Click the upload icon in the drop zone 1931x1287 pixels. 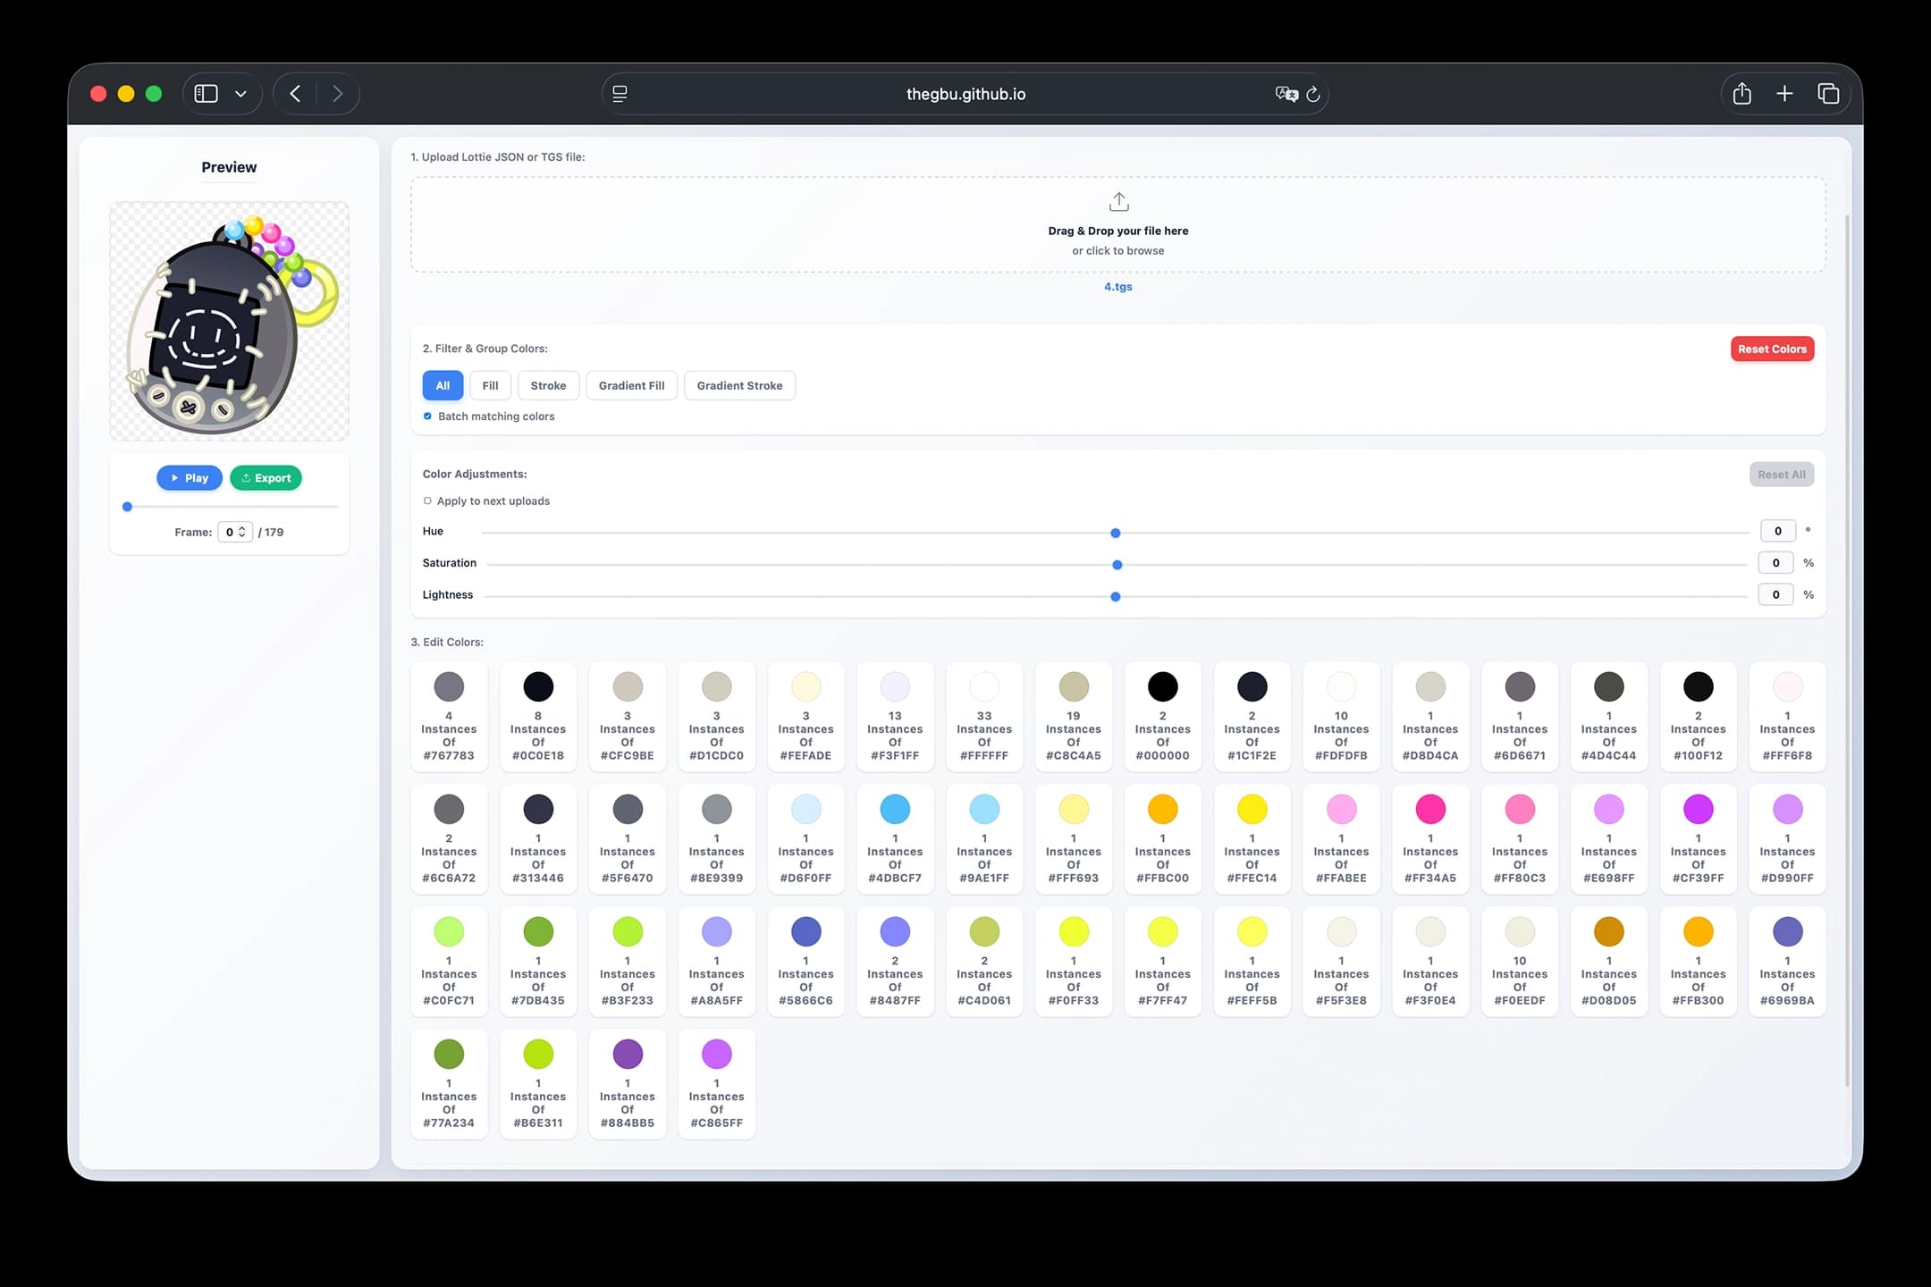pos(1117,201)
